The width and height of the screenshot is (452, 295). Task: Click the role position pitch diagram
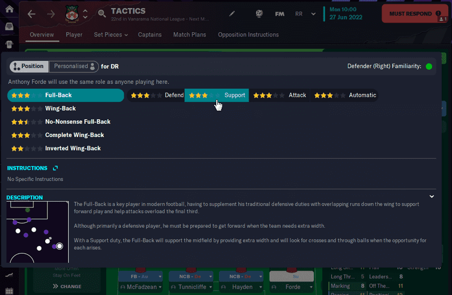pos(38,232)
